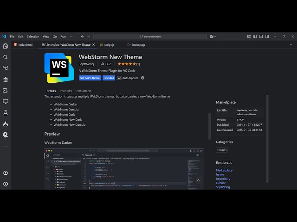Toggle the Auto Update checkbox
The width and height of the screenshot is (297, 222).
tap(119, 78)
